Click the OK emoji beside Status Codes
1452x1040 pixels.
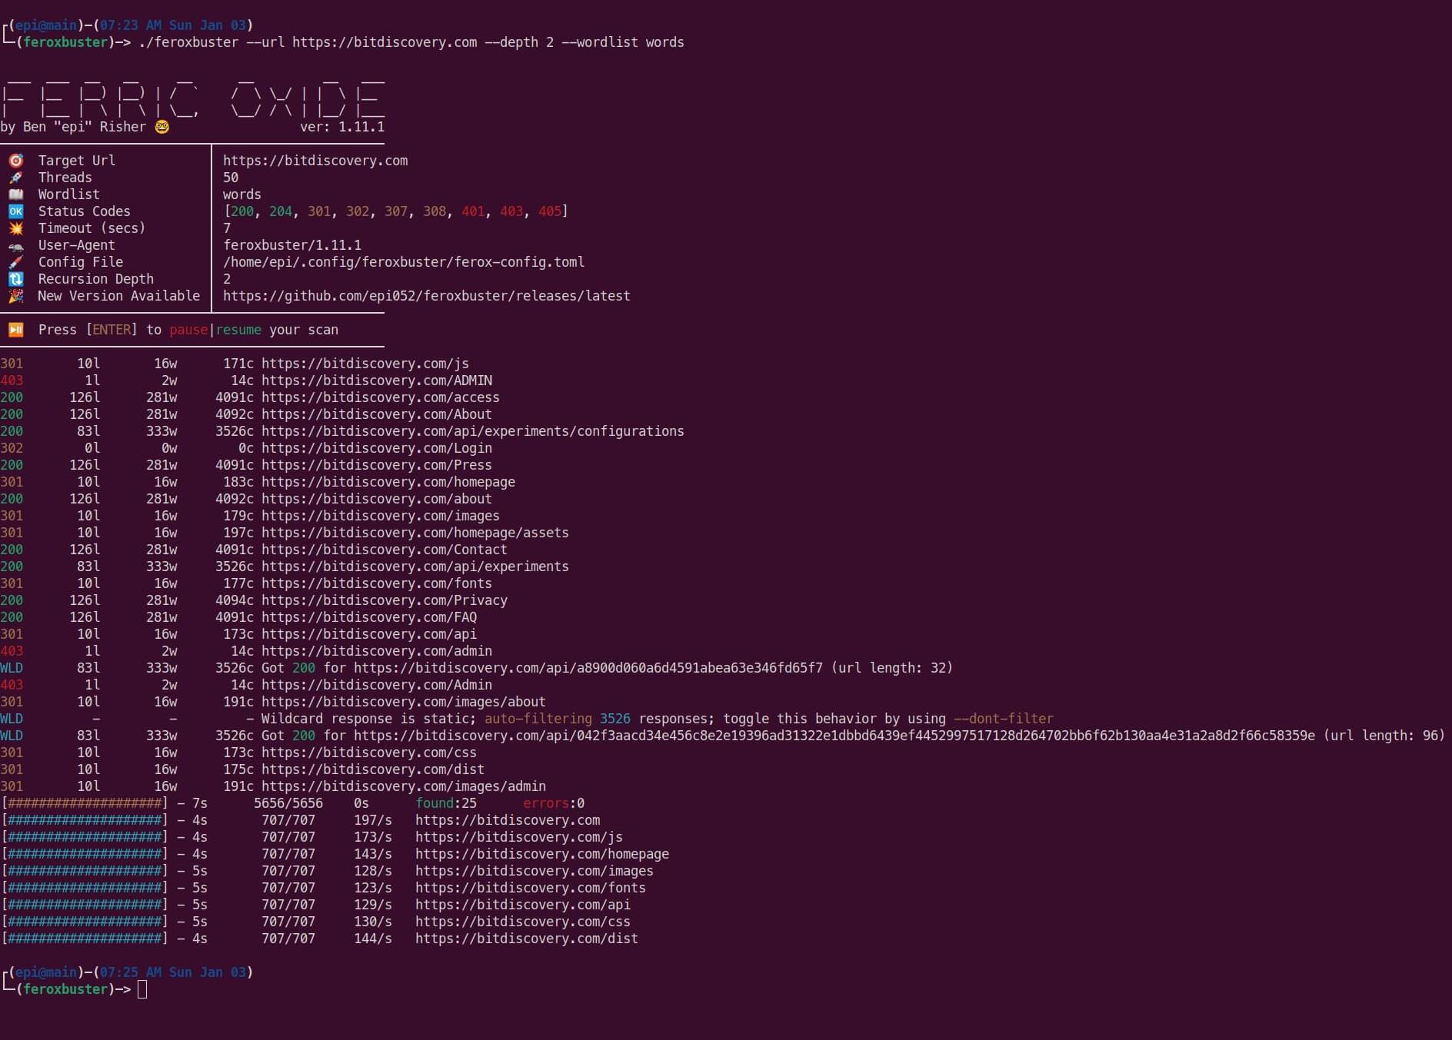(x=15, y=211)
